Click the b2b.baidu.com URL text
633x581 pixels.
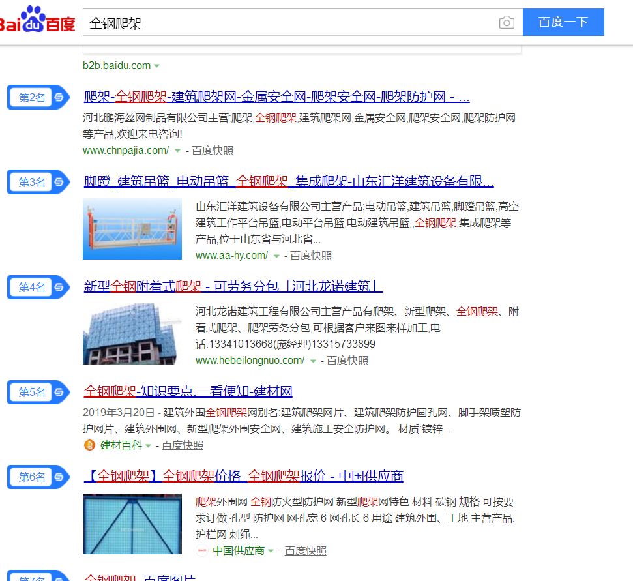point(117,65)
